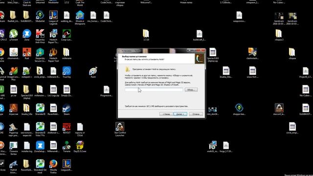Click the Отмена (Cancel) button in installer
The image size is (313, 176).
[x=196, y=114]
